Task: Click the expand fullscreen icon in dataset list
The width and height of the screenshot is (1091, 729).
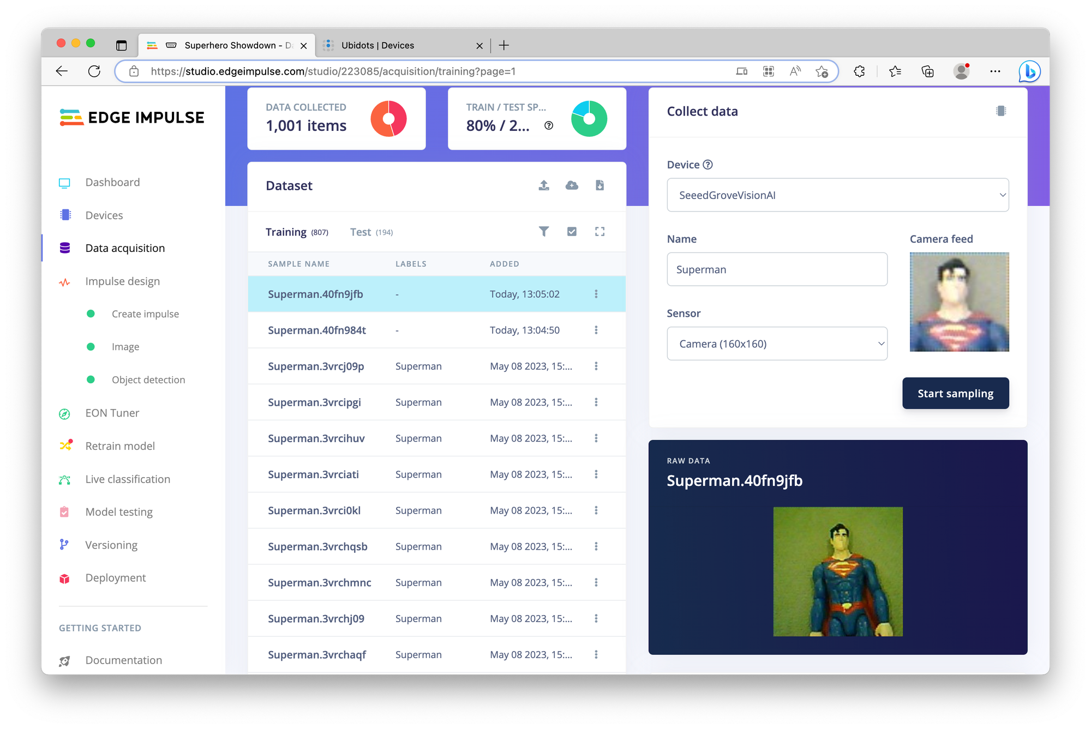Action: (x=600, y=232)
